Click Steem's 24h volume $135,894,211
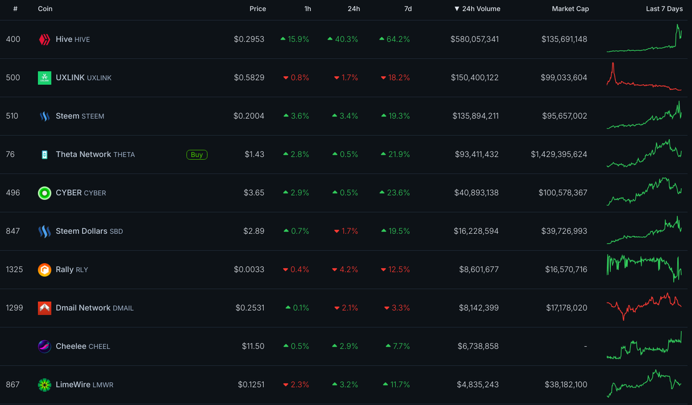Screen dimensions: 692x405 point(475,116)
